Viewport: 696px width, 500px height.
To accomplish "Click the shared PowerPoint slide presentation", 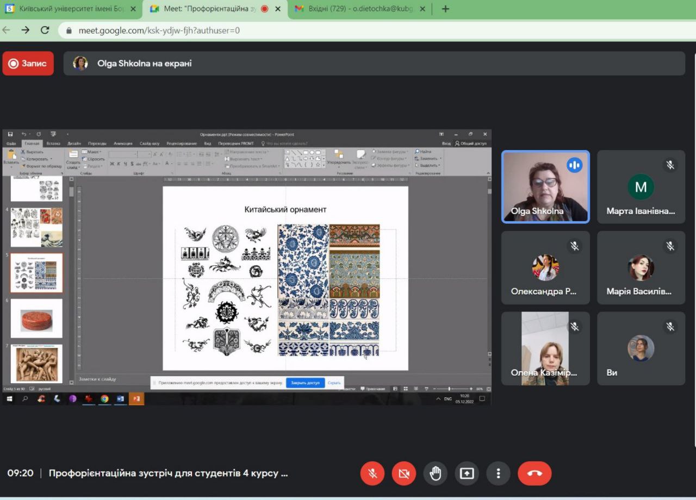I will (x=285, y=278).
